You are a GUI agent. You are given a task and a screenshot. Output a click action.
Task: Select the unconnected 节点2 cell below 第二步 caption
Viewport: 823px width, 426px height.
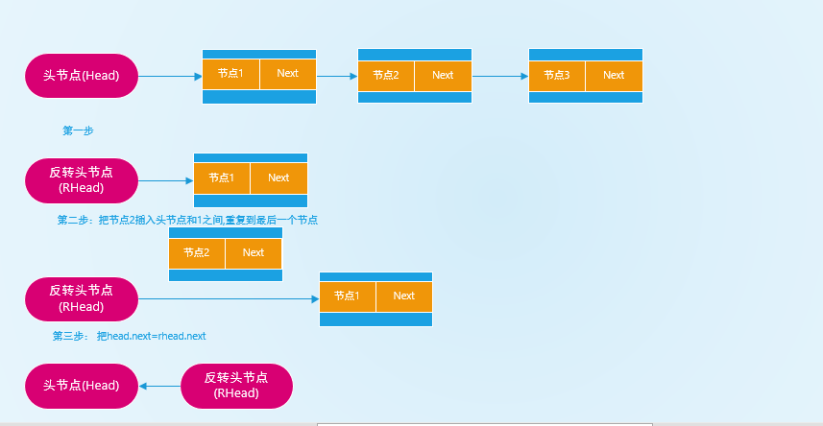(x=196, y=253)
